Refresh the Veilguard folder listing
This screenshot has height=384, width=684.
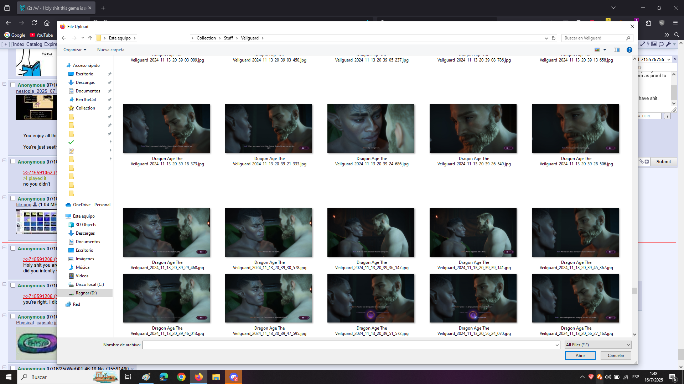pyautogui.click(x=554, y=38)
